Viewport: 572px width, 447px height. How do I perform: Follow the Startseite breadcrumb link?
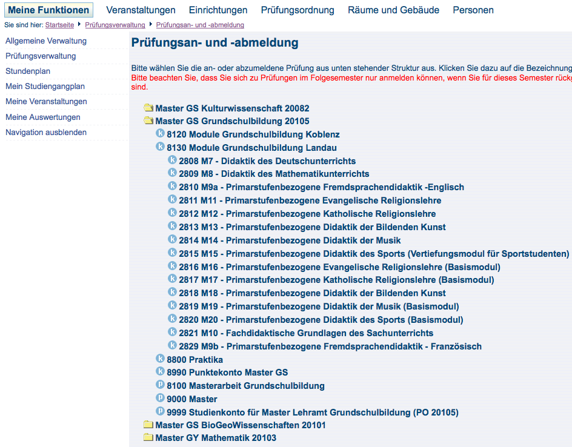[59, 25]
